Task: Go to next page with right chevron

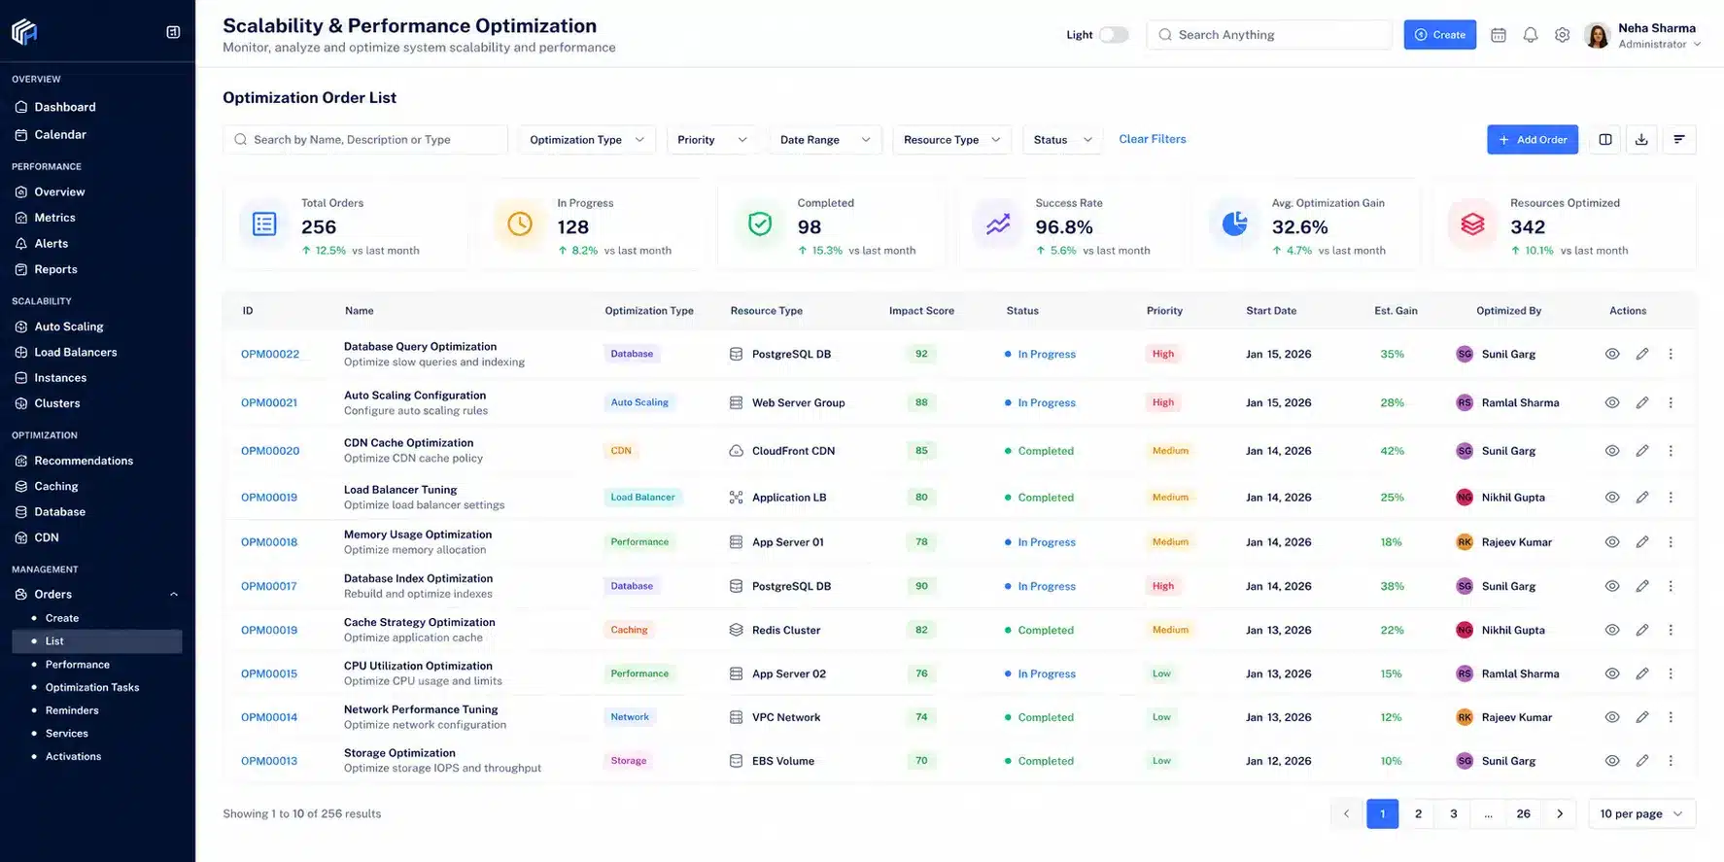Action: tap(1560, 814)
